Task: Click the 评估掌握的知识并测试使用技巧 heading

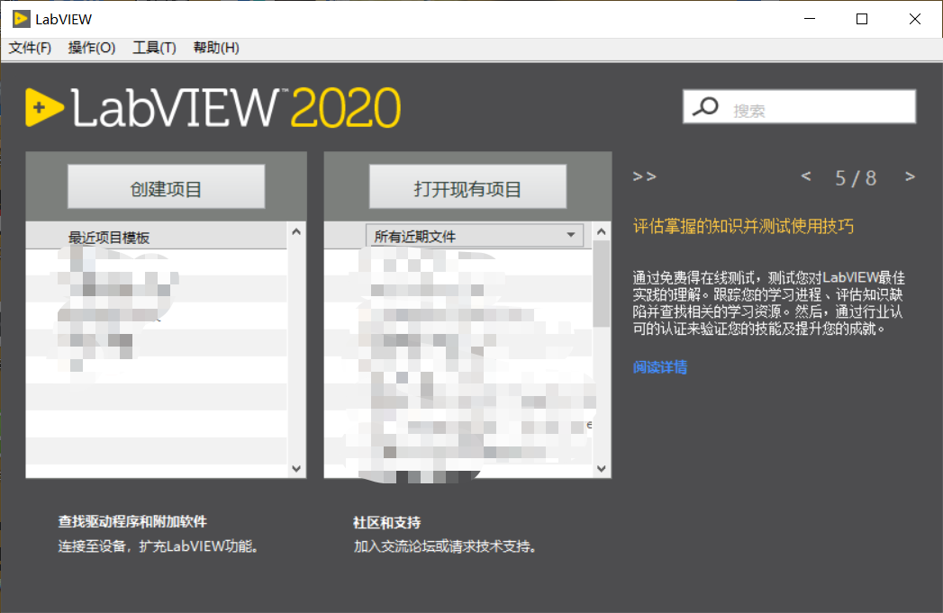Action: click(x=743, y=227)
